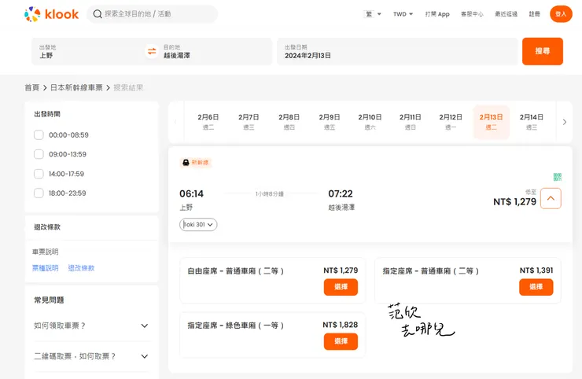Collapse the 06:14 train fare details
This screenshot has height=379, width=582.
tap(551, 198)
